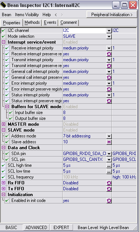Click the green check beside Input buffer size
This screenshot has width=140, height=232.
click(x=11, y=113)
